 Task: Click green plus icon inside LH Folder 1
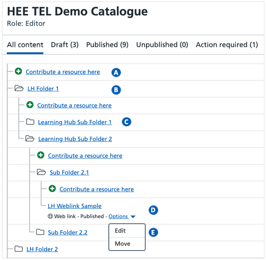(30, 105)
